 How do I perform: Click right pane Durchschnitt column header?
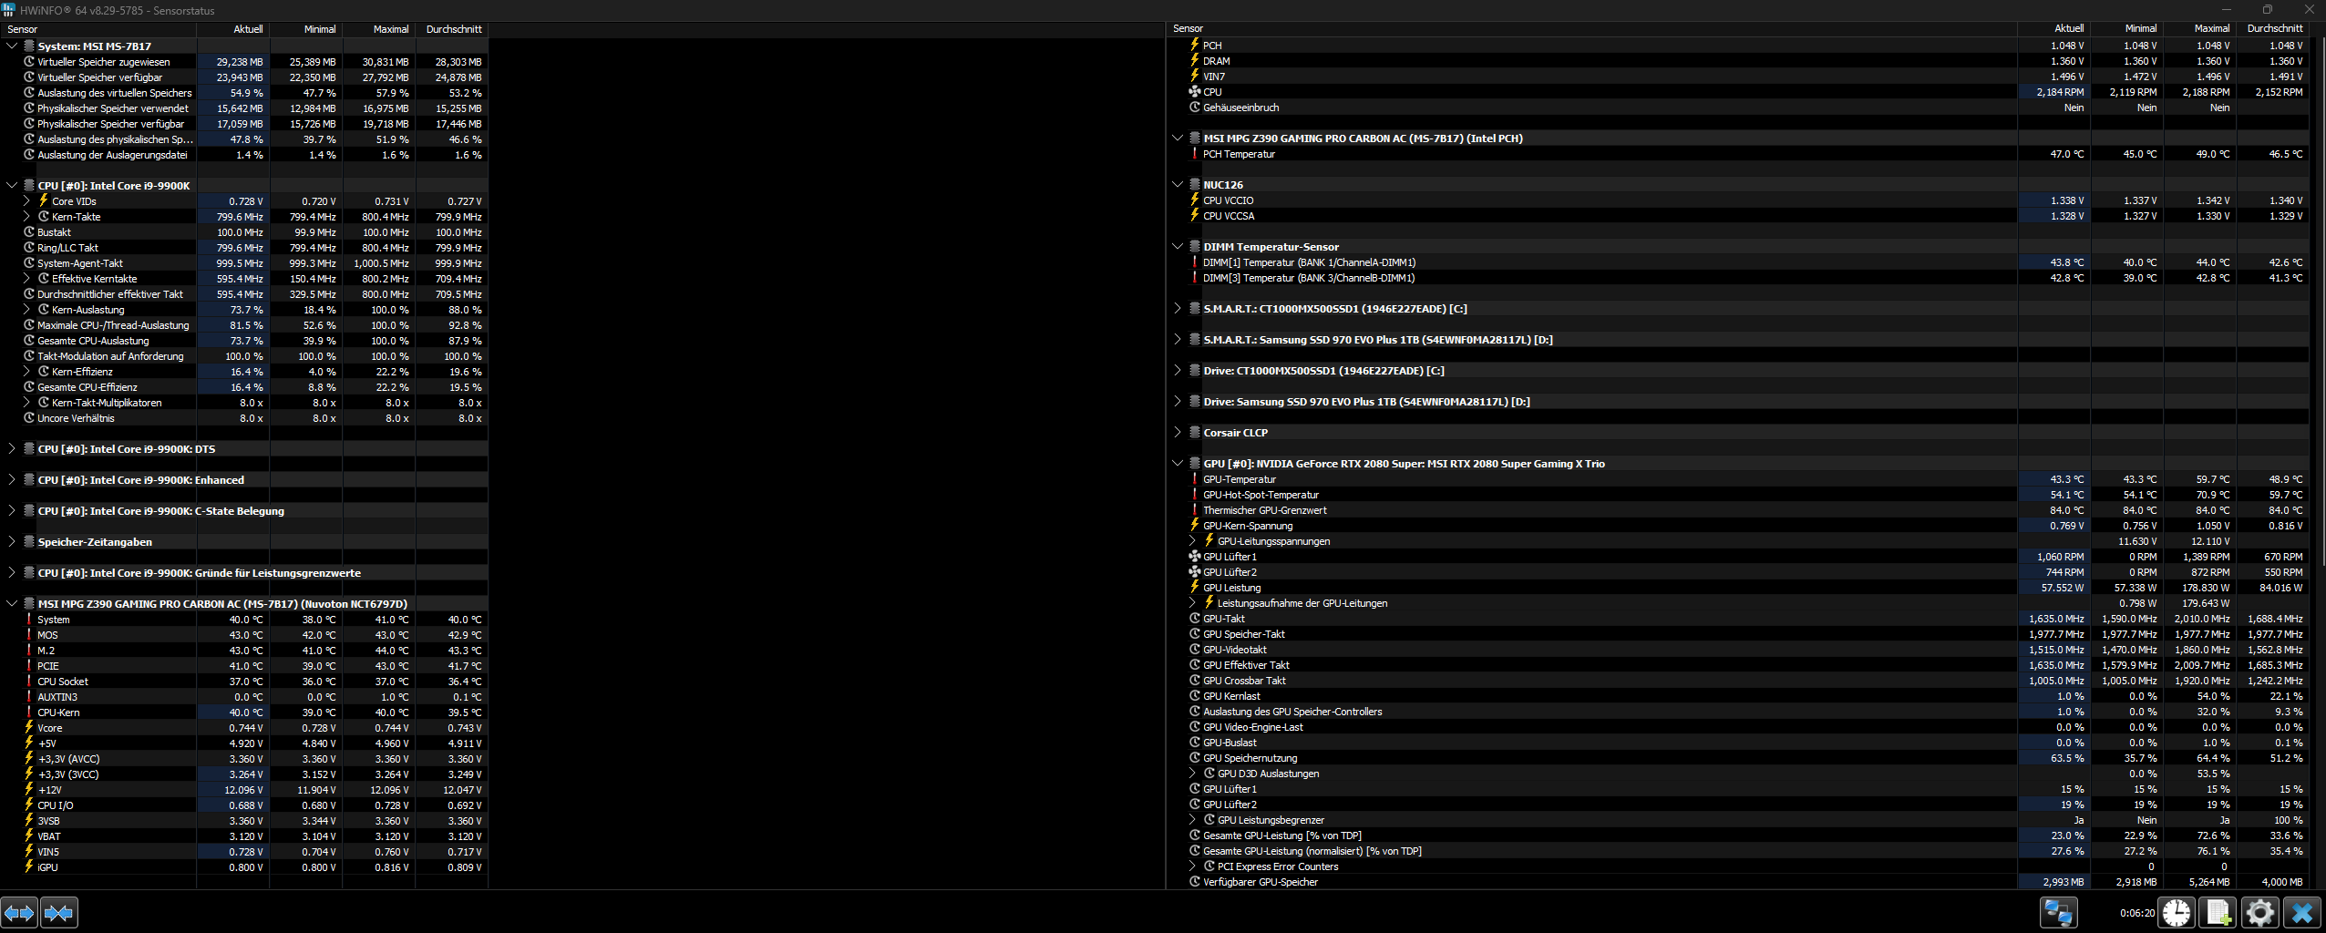pyautogui.click(x=2273, y=28)
